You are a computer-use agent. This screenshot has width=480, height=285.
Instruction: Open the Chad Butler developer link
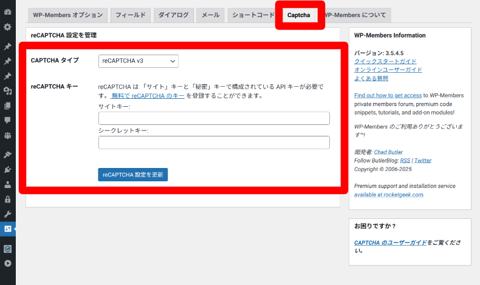coord(388,152)
